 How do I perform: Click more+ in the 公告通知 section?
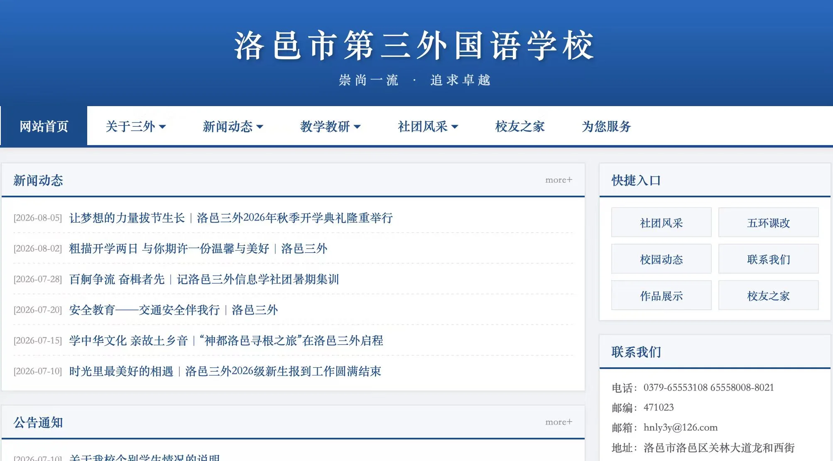pos(559,422)
